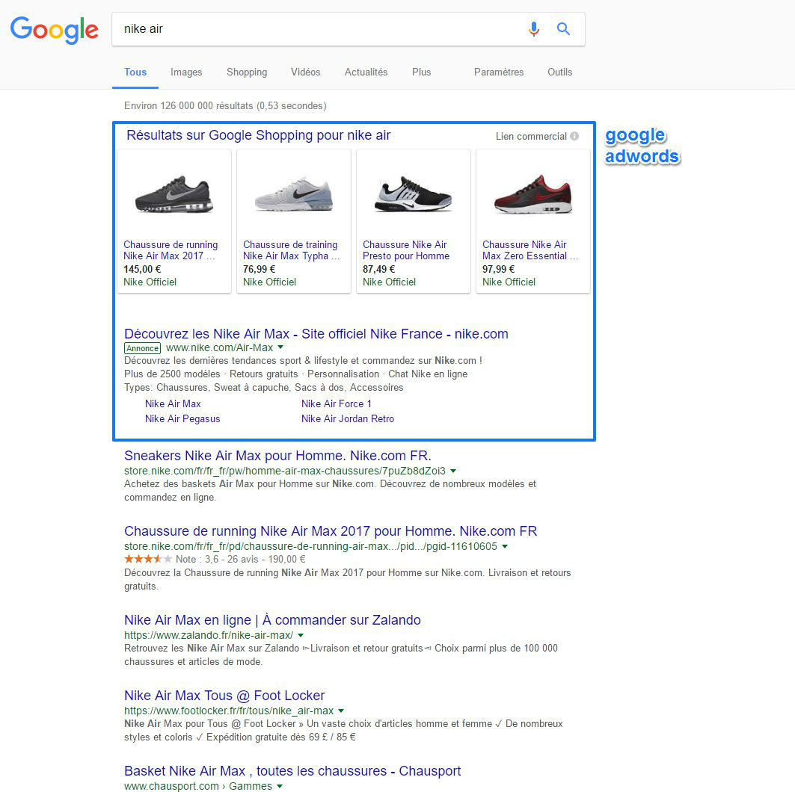Open Chaussure Nike Air Max Zero Essential title
Screen dimensions: 795x792
(530, 250)
